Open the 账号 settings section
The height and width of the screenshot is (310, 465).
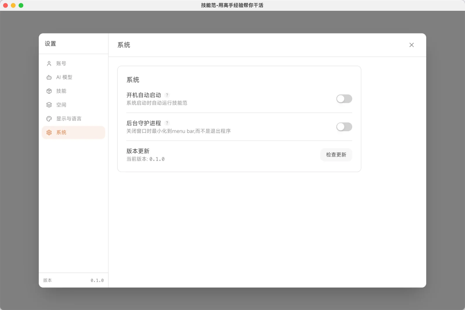pyautogui.click(x=61, y=63)
